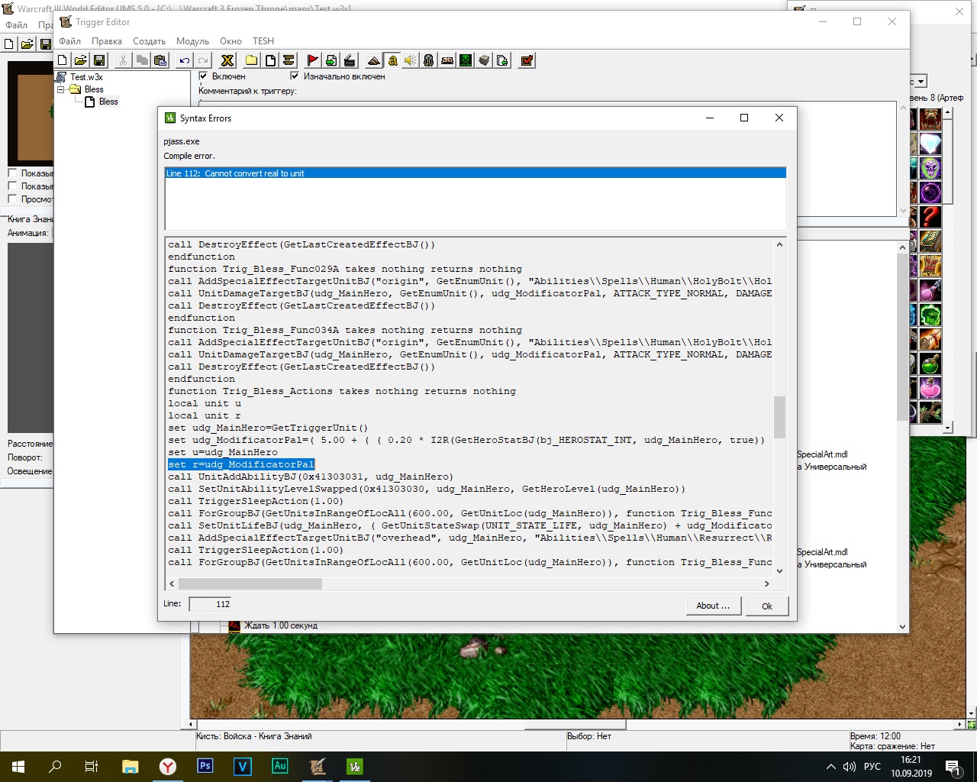Open the dropdown above the item palette
The width and height of the screenshot is (977, 782).
pos(921,82)
